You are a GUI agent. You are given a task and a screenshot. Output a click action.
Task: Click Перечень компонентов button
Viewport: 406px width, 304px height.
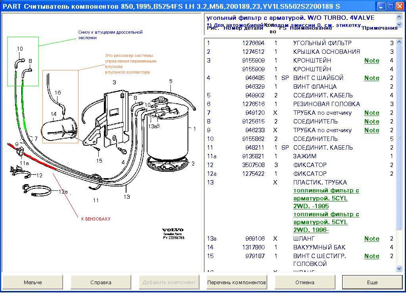pos(236,282)
